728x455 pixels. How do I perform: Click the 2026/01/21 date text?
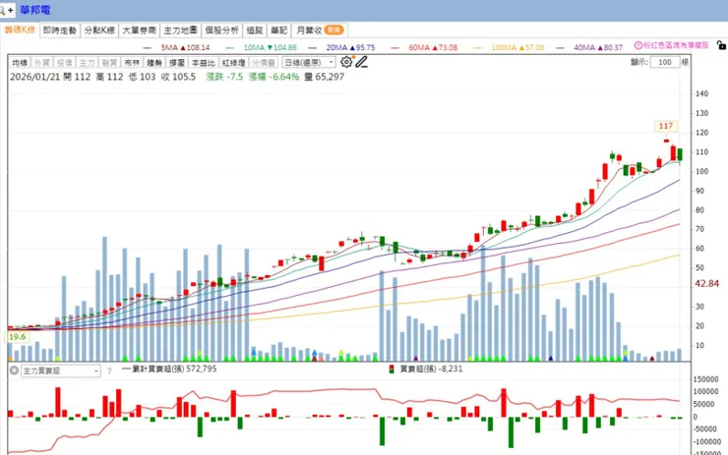tap(35, 77)
